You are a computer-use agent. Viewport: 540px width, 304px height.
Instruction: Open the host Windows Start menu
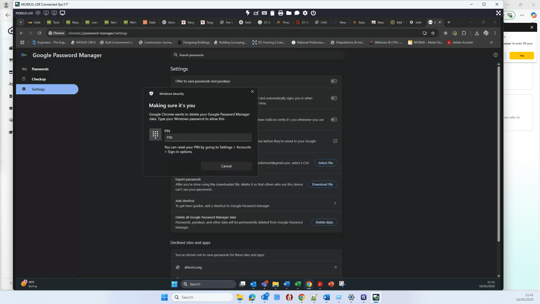pos(165,297)
